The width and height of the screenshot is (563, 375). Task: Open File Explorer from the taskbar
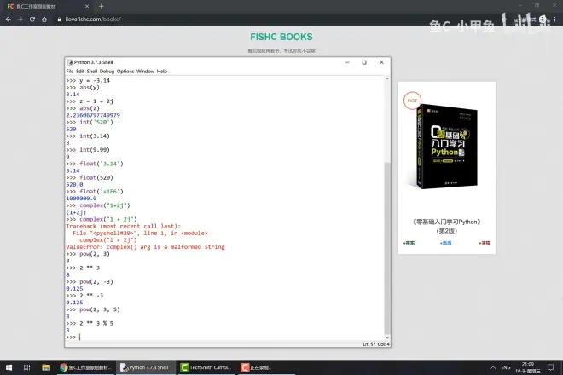click(x=44, y=367)
